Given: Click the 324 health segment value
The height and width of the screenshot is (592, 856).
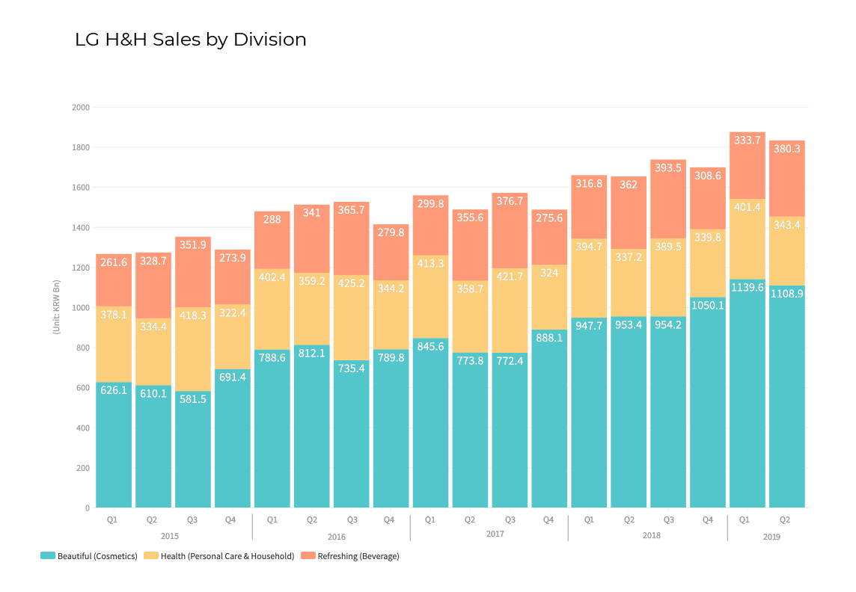Looking at the screenshot, I should pyautogui.click(x=549, y=273).
